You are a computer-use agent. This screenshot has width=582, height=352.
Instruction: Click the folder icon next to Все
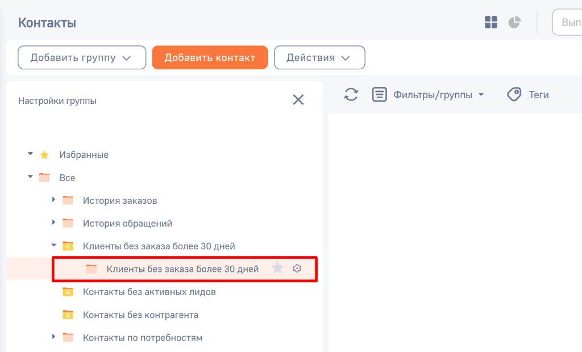(44, 177)
